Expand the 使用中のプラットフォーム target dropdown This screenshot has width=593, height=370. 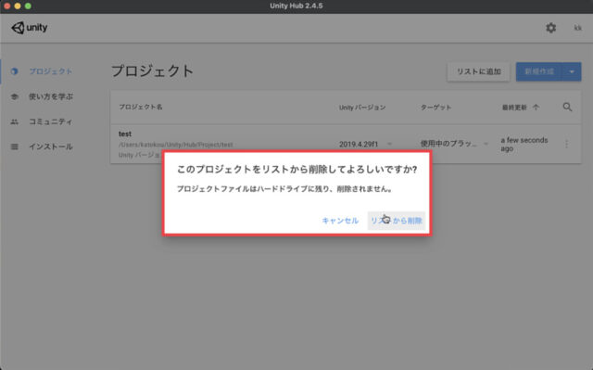pos(486,144)
